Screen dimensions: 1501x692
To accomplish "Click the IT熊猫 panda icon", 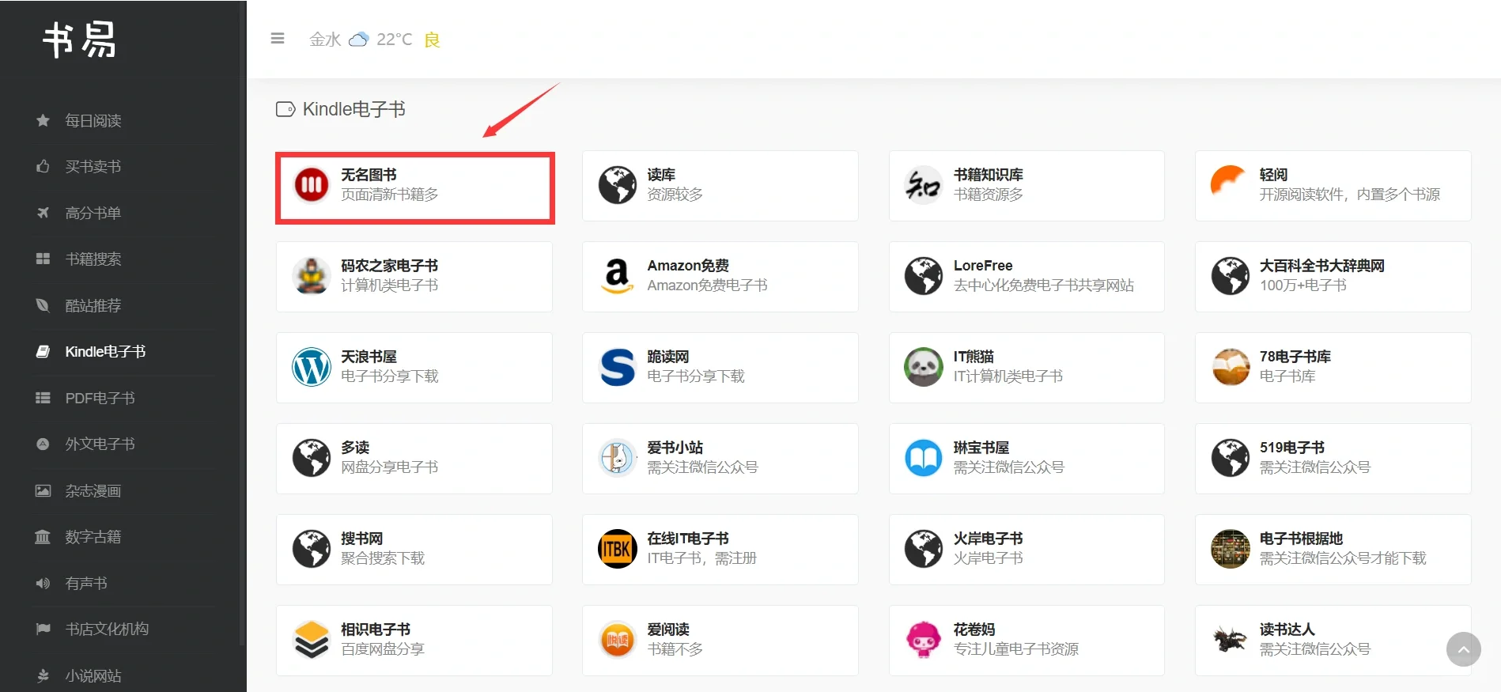I will (x=924, y=367).
